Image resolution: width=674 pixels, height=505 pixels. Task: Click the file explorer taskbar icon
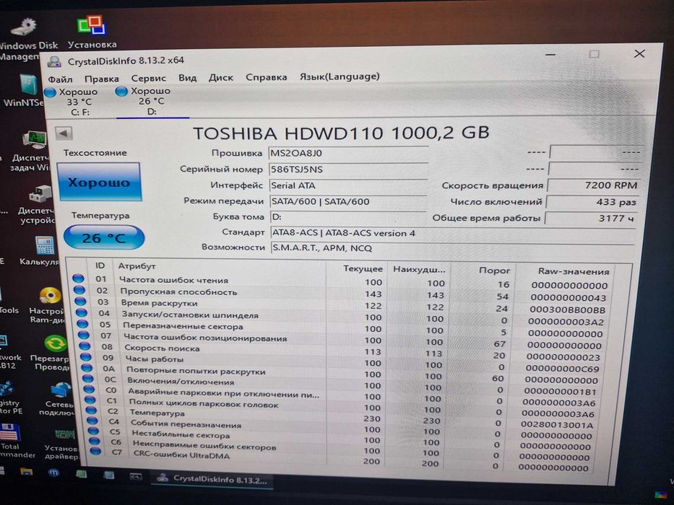(x=26, y=472)
